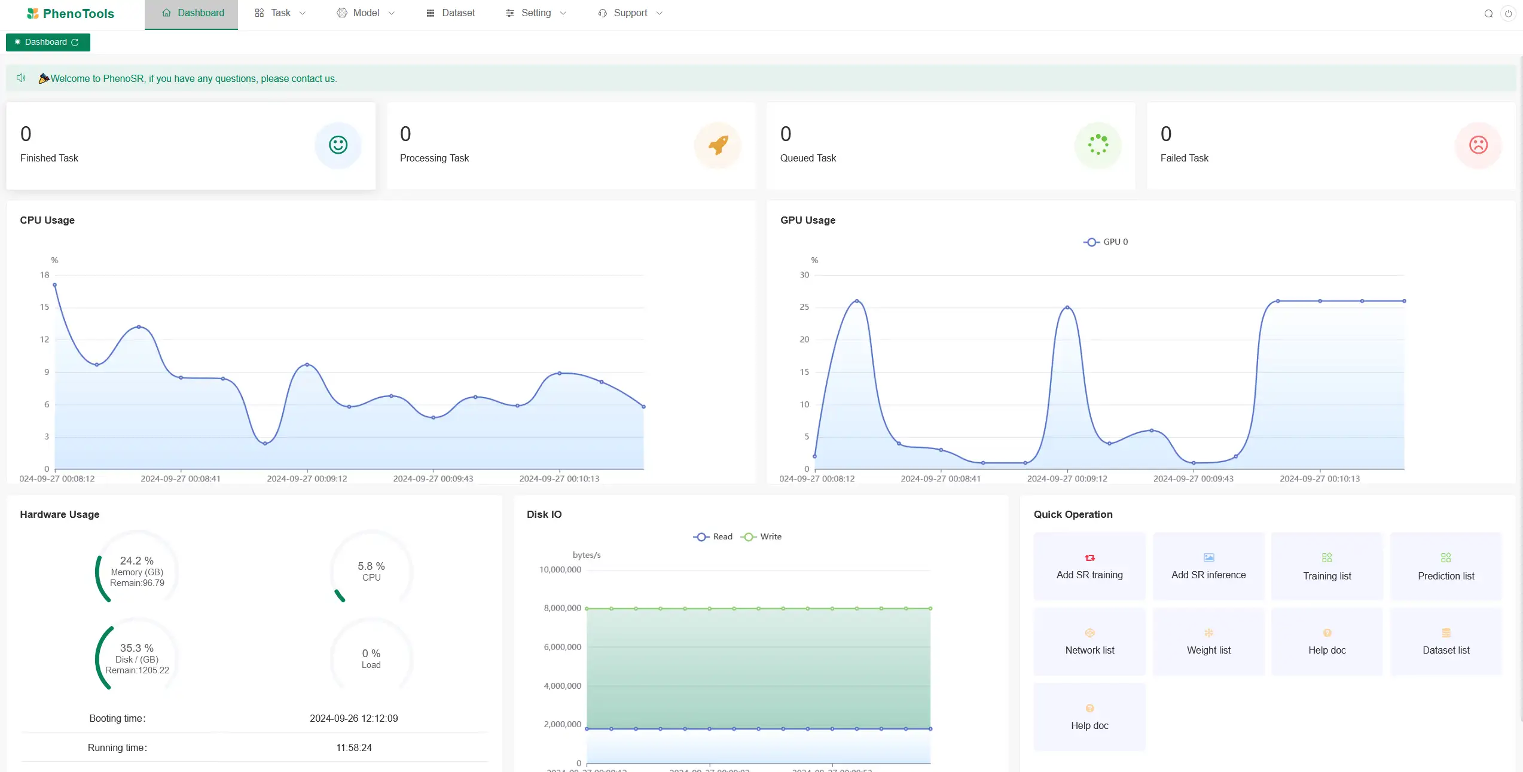The image size is (1523, 772).
Task: Toggle the GPU 0 legend series
Action: click(1106, 242)
